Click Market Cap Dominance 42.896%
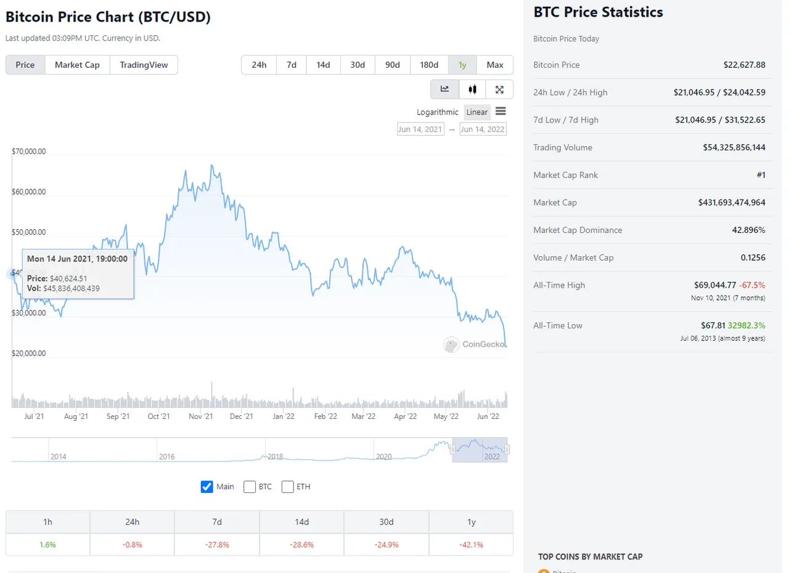This screenshot has height=573, width=789. (x=749, y=230)
